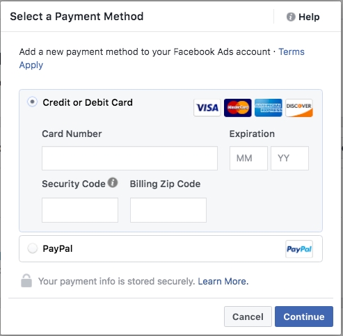This screenshot has width=343, height=336.
Task: Click the Help info icon
Action: coord(291,17)
